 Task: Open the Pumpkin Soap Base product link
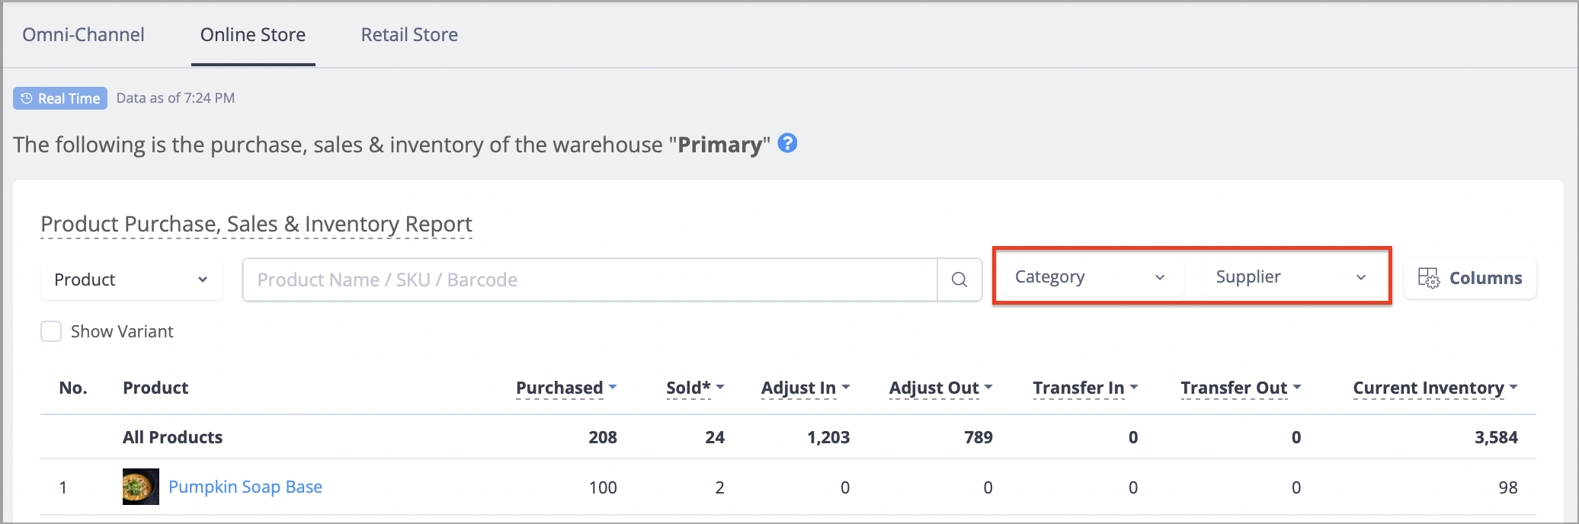(x=245, y=487)
